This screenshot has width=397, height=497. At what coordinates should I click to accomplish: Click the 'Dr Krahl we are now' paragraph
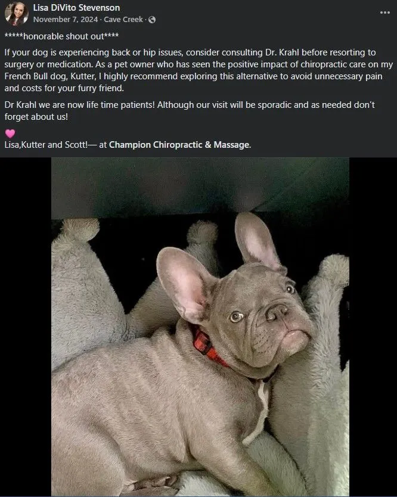[190, 111]
